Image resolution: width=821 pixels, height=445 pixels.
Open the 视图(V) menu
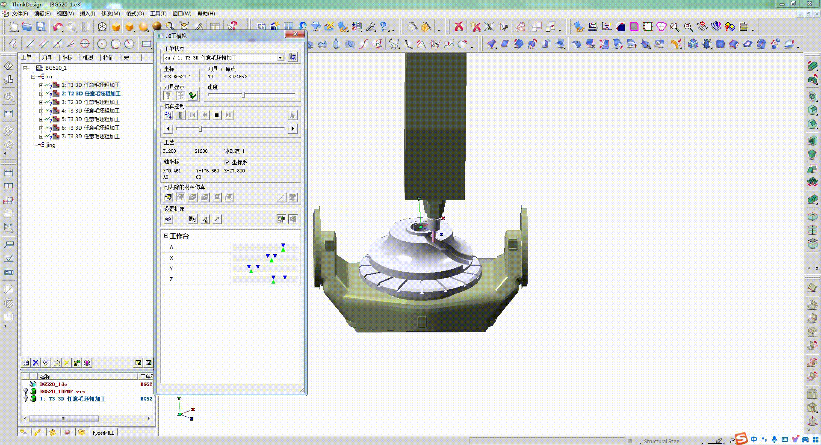65,14
